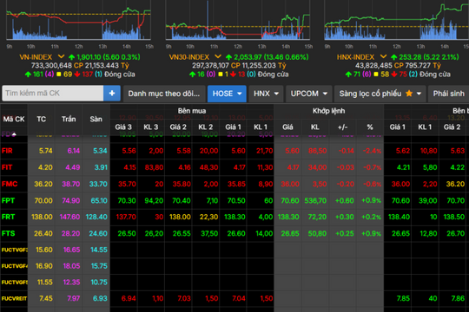Click FRT ceiling price 147.60
Image resolution: width=469 pixels, height=312 pixels.
[x=69, y=217]
